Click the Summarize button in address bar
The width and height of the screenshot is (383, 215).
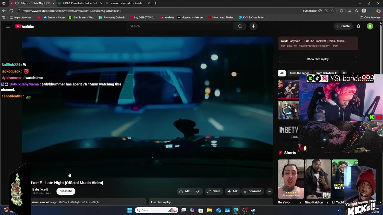tap(310, 11)
